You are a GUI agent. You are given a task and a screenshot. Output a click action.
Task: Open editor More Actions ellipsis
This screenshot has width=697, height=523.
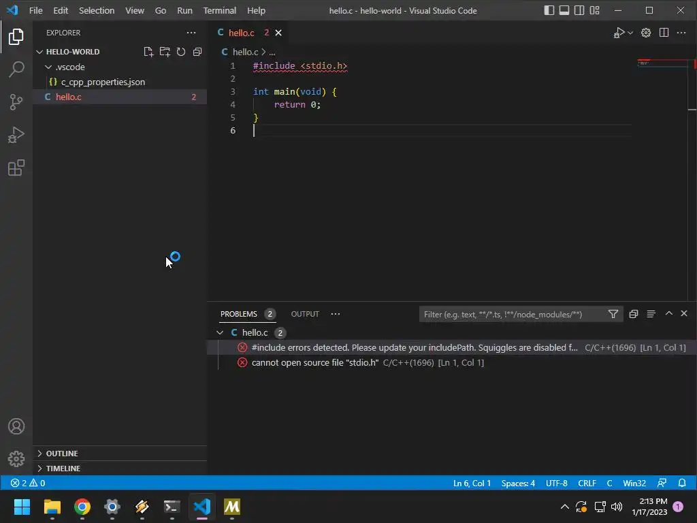(x=681, y=33)
